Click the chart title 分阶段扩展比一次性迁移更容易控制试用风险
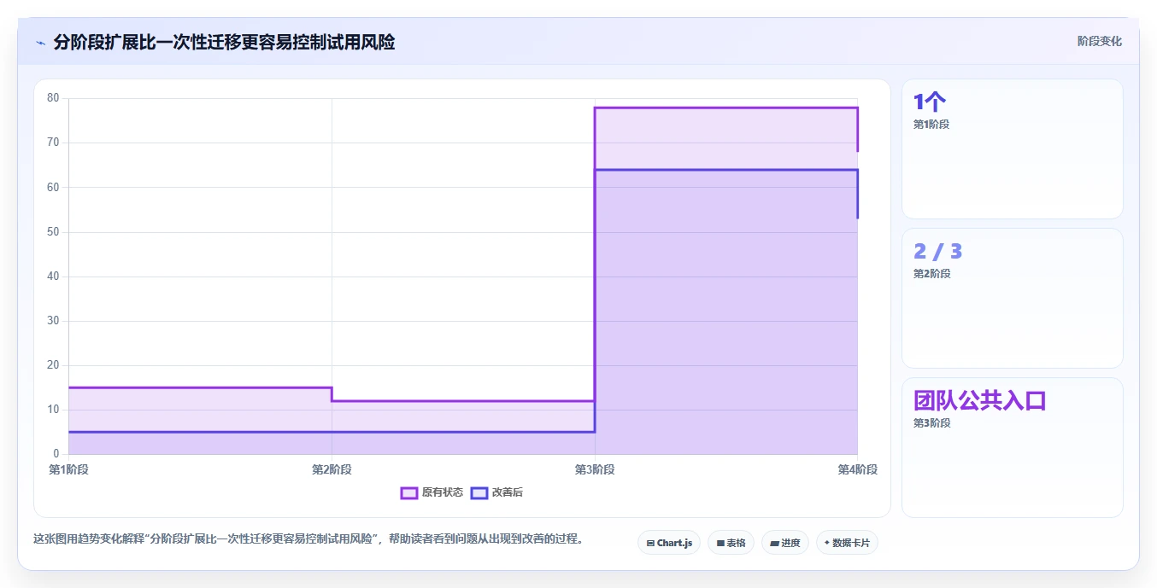This screenshot has width=1157, height=588. click(224, 43)
